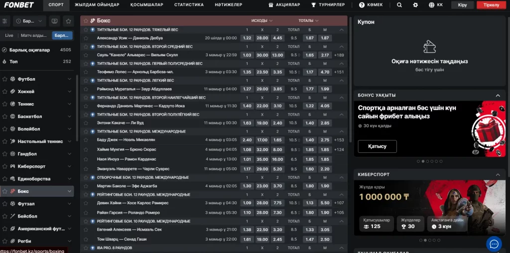Star the Мартин Баколе — Аджагба fight
Viewport: 510px width, 253px height.
pyautogui.click(x=86, y=186)
